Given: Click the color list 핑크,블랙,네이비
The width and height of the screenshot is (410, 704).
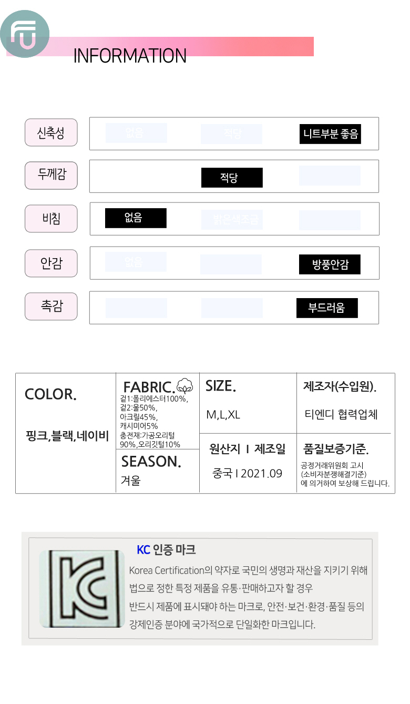Looking at the screenshot, I should (x=67, y=436).
